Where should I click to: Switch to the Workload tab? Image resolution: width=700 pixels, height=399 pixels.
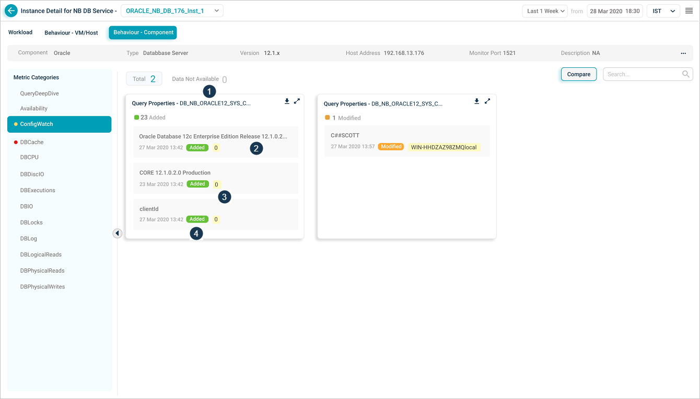(20, 32)
